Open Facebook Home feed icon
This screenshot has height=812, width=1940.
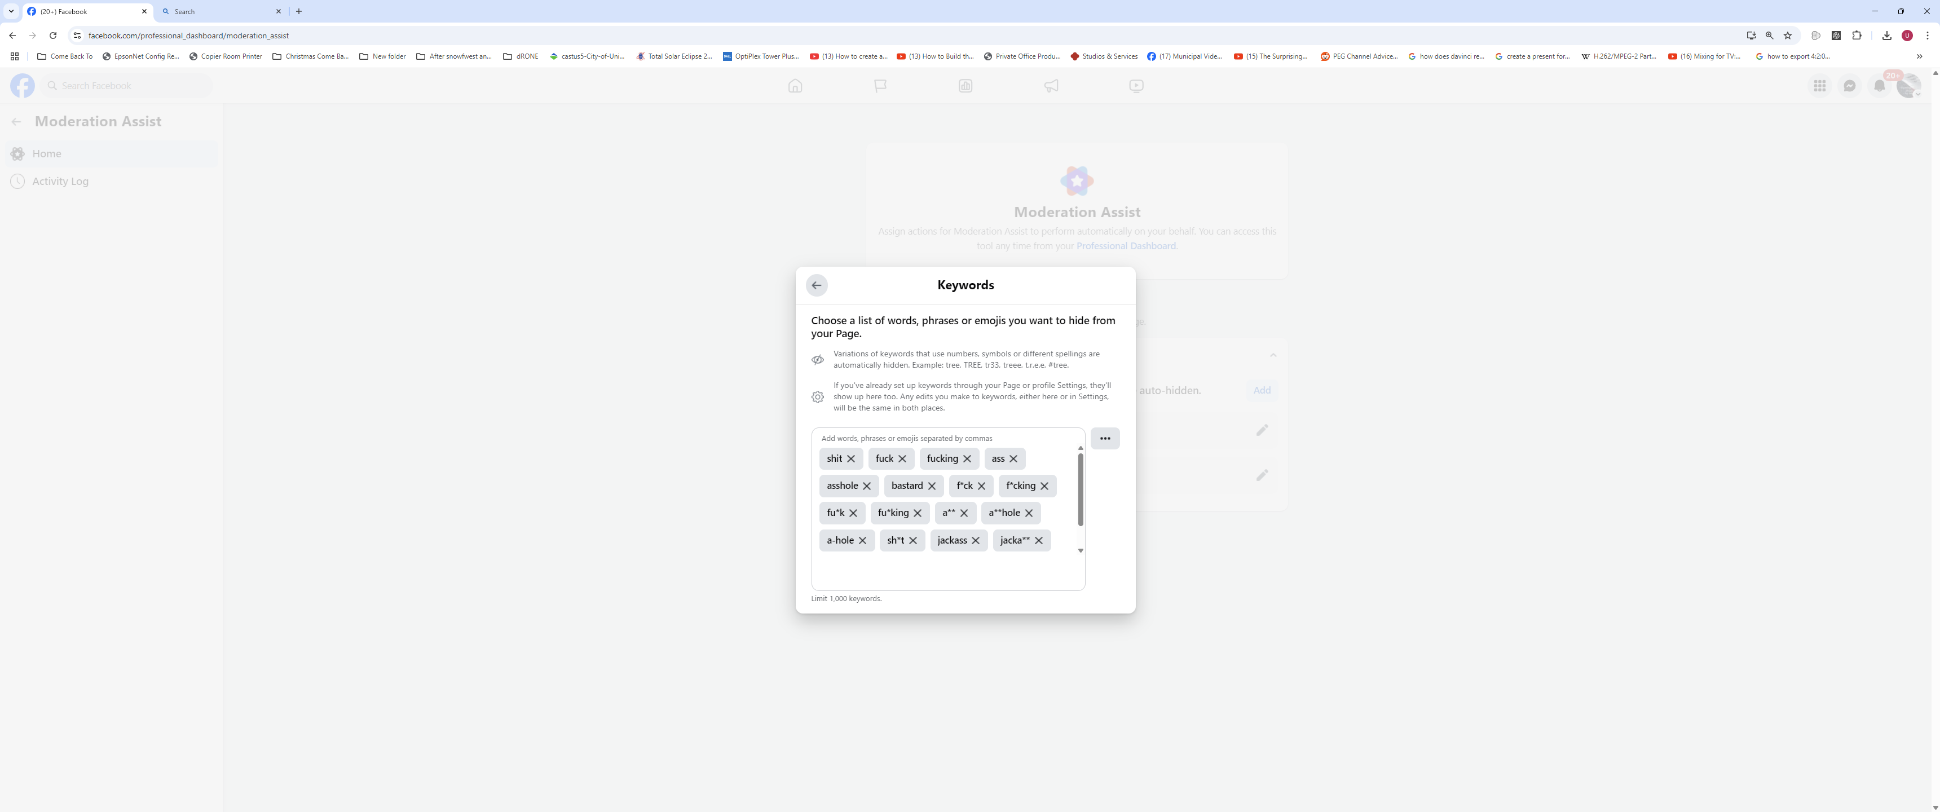(x=795, y=86)
